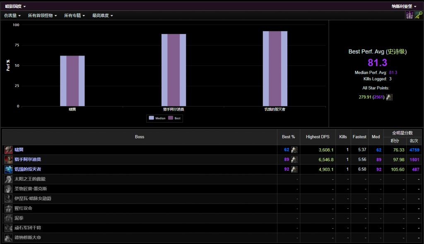Click the raid group icon in the top-right toolbar
The image size is (424, 244).
tap(410, 15)
